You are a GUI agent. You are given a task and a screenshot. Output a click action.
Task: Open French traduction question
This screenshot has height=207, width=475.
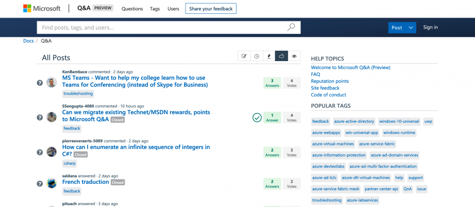86,182
